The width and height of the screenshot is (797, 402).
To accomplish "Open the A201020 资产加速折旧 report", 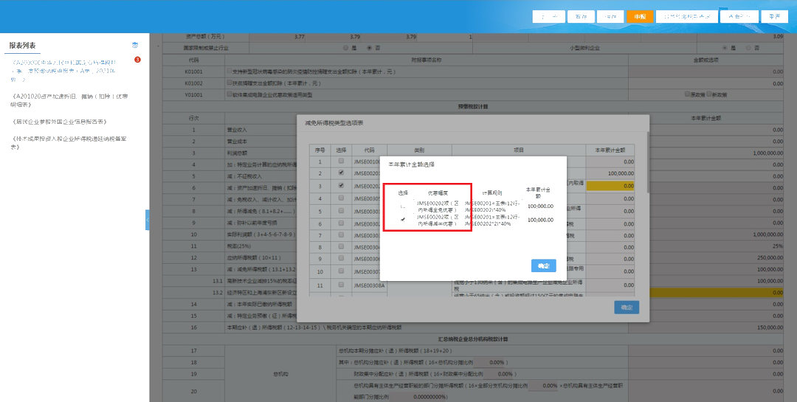I will (x=70, y=100).
